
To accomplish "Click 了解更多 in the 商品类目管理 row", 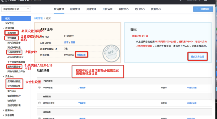I will [82, 103].
